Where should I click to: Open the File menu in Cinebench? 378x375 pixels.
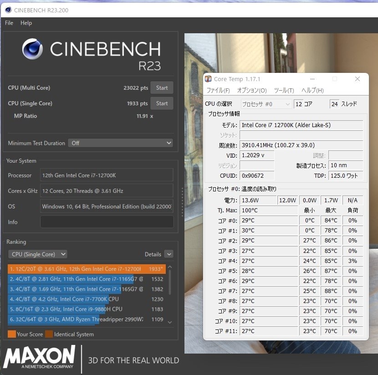[8, 23]
